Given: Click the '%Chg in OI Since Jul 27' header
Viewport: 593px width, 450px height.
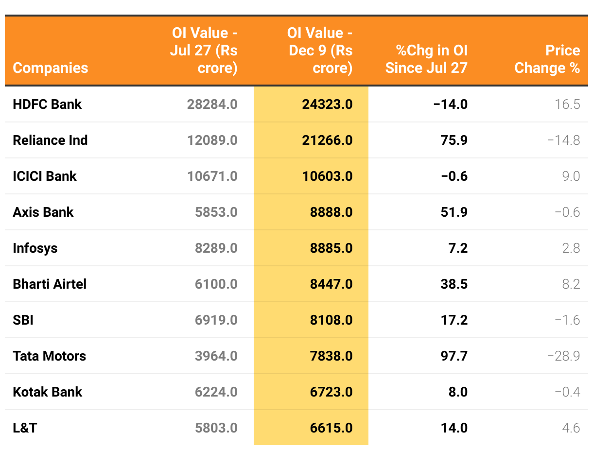Looking at the screenshot, I should 426,59.
